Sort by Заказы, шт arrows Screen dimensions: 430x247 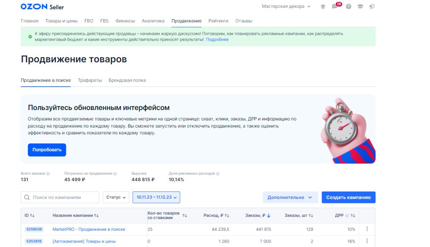(x=311, y=215)
